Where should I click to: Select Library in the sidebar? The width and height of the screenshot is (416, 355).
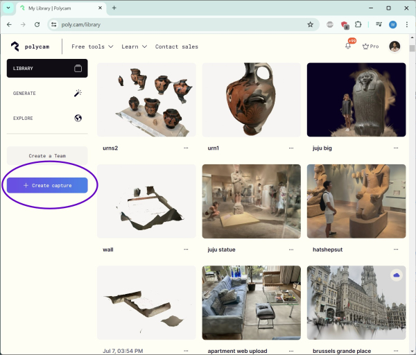point(46,69)
